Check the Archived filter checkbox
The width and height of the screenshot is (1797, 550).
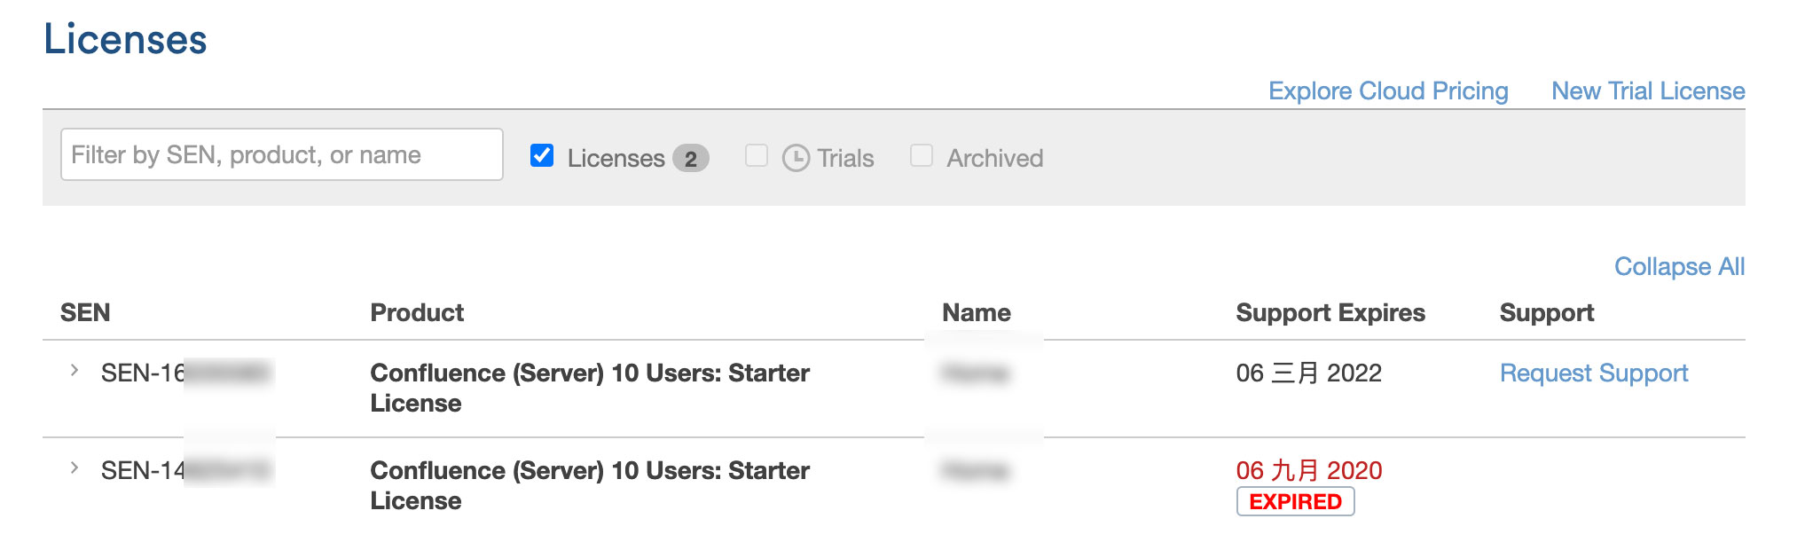coord(922,156)
